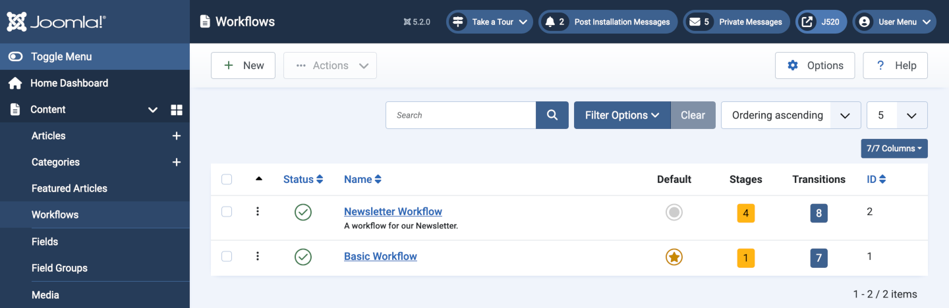Toggle the sidebar menu switch
The width and height of the screenshot is (949, 308).
pos(15,57)
